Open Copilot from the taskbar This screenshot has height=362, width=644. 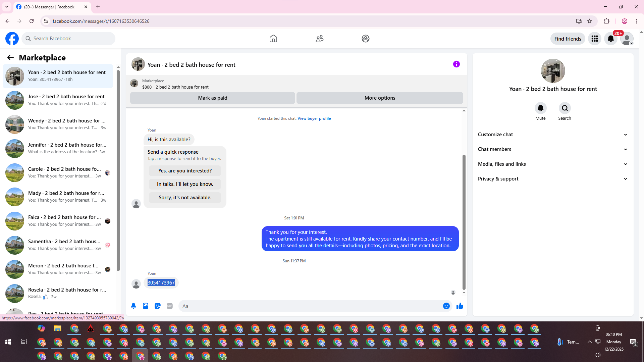click(41, 328)
